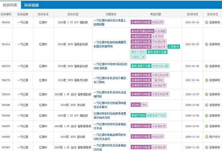
Task: Click the 问题简述 column header
Action: click(x=111, y=14)
